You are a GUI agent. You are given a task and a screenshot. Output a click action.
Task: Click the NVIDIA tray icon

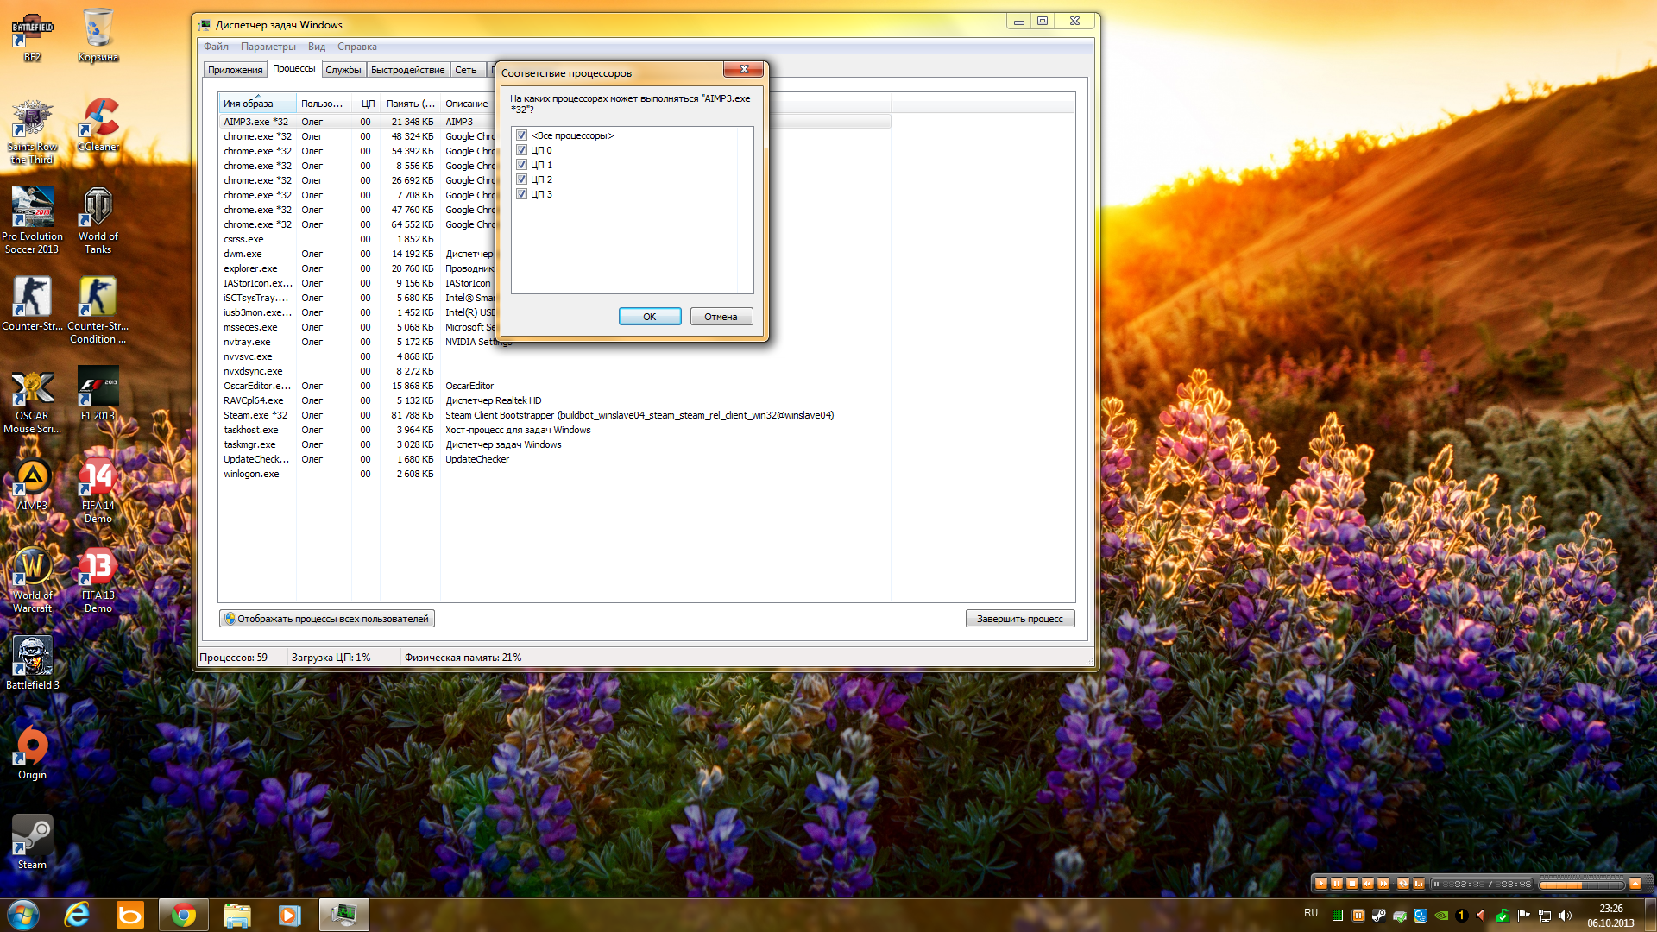point(1441,916)
